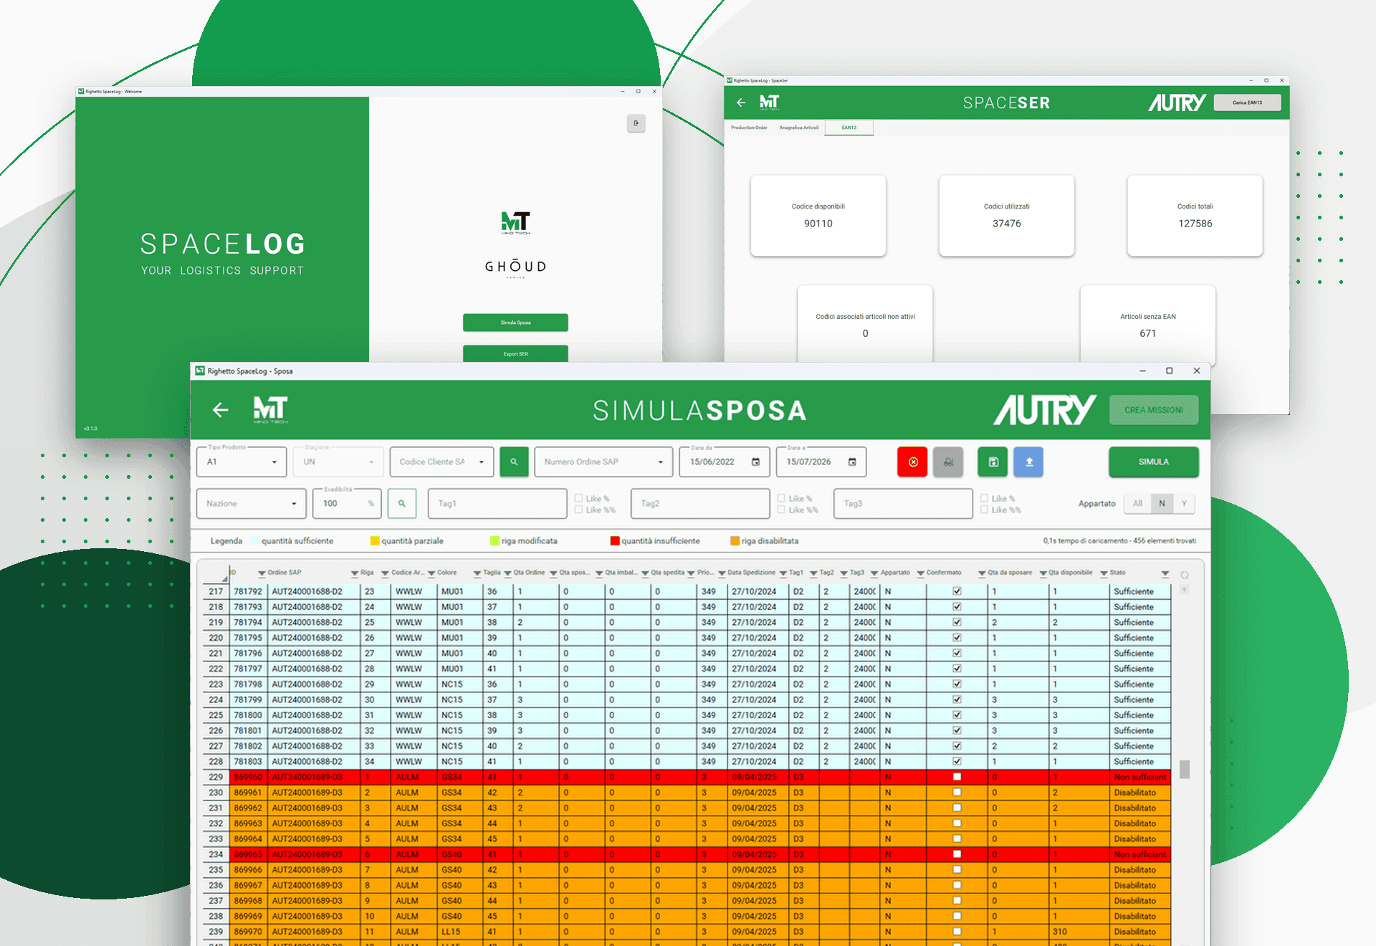Open the Numero Ordine SAP dropdown

[x=603, y=462]
